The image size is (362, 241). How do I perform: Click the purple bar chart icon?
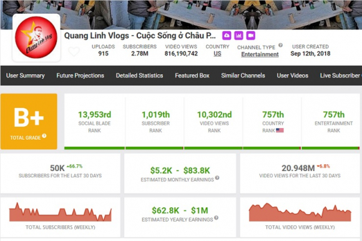pyautogui.click(x=238, y=36)
